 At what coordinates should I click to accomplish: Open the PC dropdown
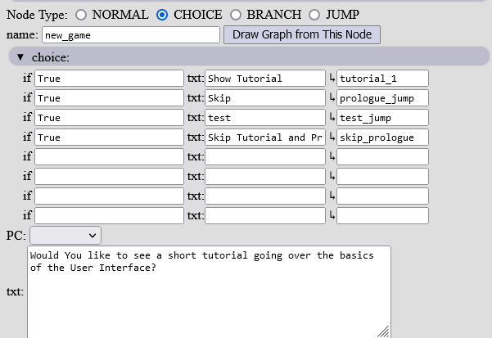65,235
